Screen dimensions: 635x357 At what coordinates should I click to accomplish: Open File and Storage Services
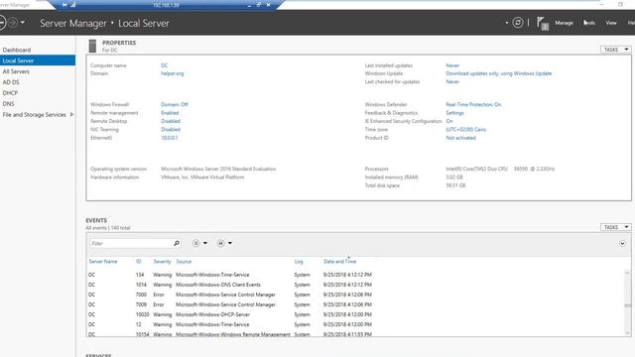click(34, 115)
